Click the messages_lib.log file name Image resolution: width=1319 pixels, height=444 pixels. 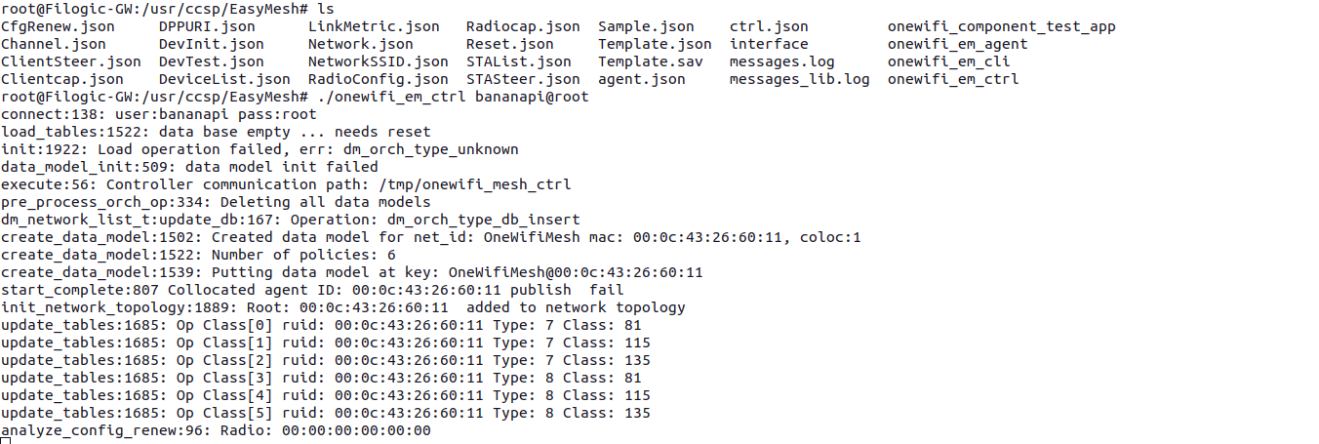[x=800, y=79]
